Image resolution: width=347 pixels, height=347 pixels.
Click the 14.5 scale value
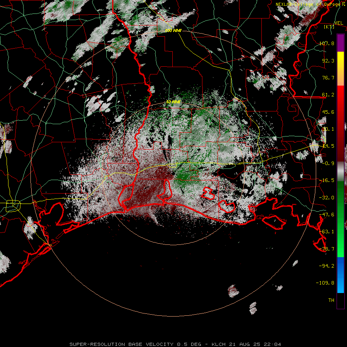(x=328, y=146)
